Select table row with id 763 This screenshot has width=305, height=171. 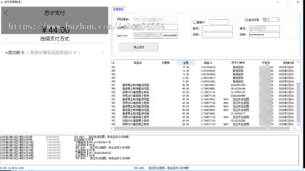point(203,106)
